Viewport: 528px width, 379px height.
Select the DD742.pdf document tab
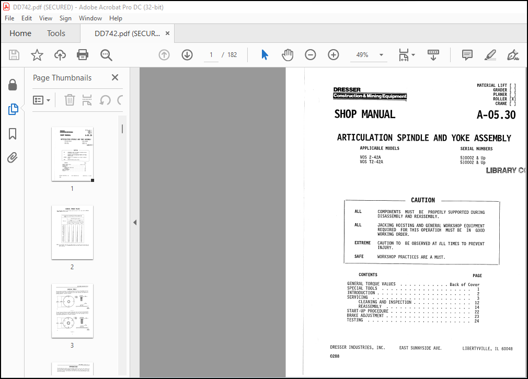pyautogui.click(x=127, y=33)
